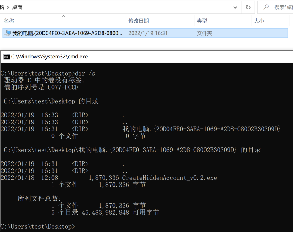Screen dimensions: 293x232
Task: Focus the Desktop search input field
Action: [x=275, y=7]
